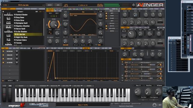Click the Distortion effect mix knob

point(17,51)
